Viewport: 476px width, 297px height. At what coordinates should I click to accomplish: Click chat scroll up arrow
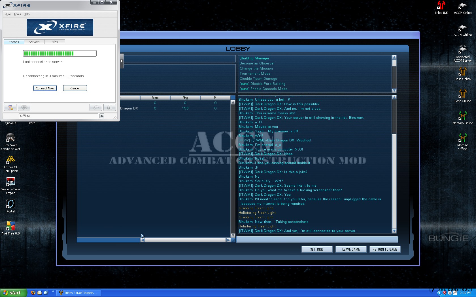coord(394,97)
